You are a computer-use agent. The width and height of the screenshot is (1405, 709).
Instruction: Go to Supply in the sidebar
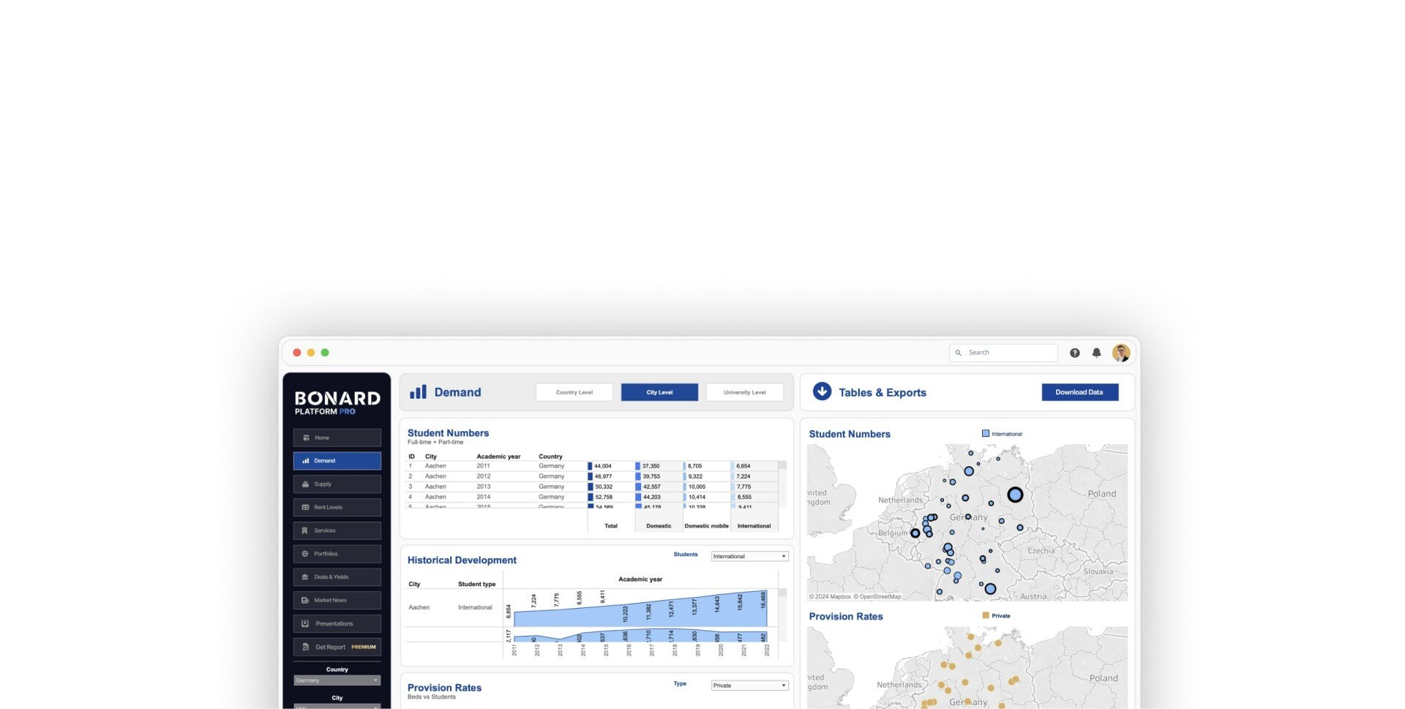tap(337, 484)
